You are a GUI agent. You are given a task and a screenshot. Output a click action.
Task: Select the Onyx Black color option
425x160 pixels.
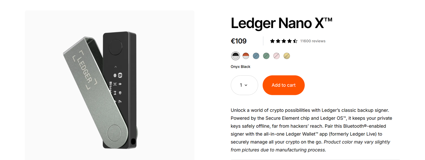[x=236, y=56]
